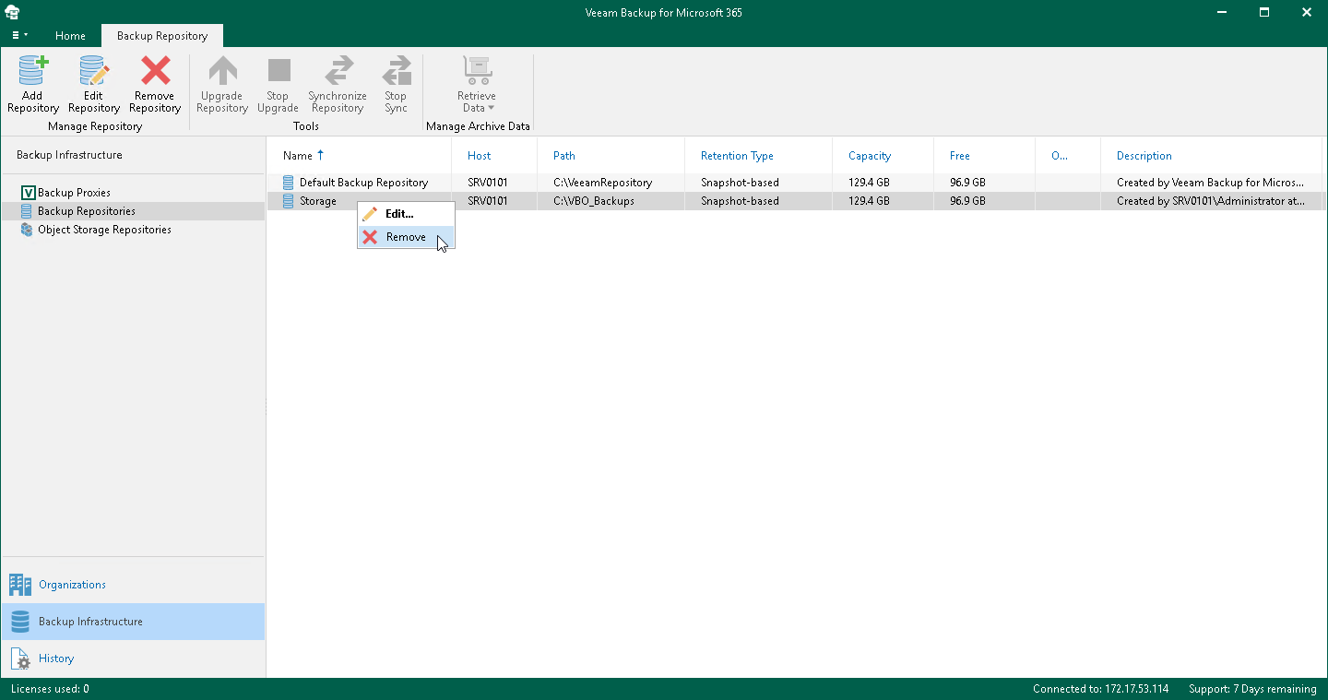This screenshot has width=1328, height=700.
Task: Open the History view
Action: click(133, 658)
